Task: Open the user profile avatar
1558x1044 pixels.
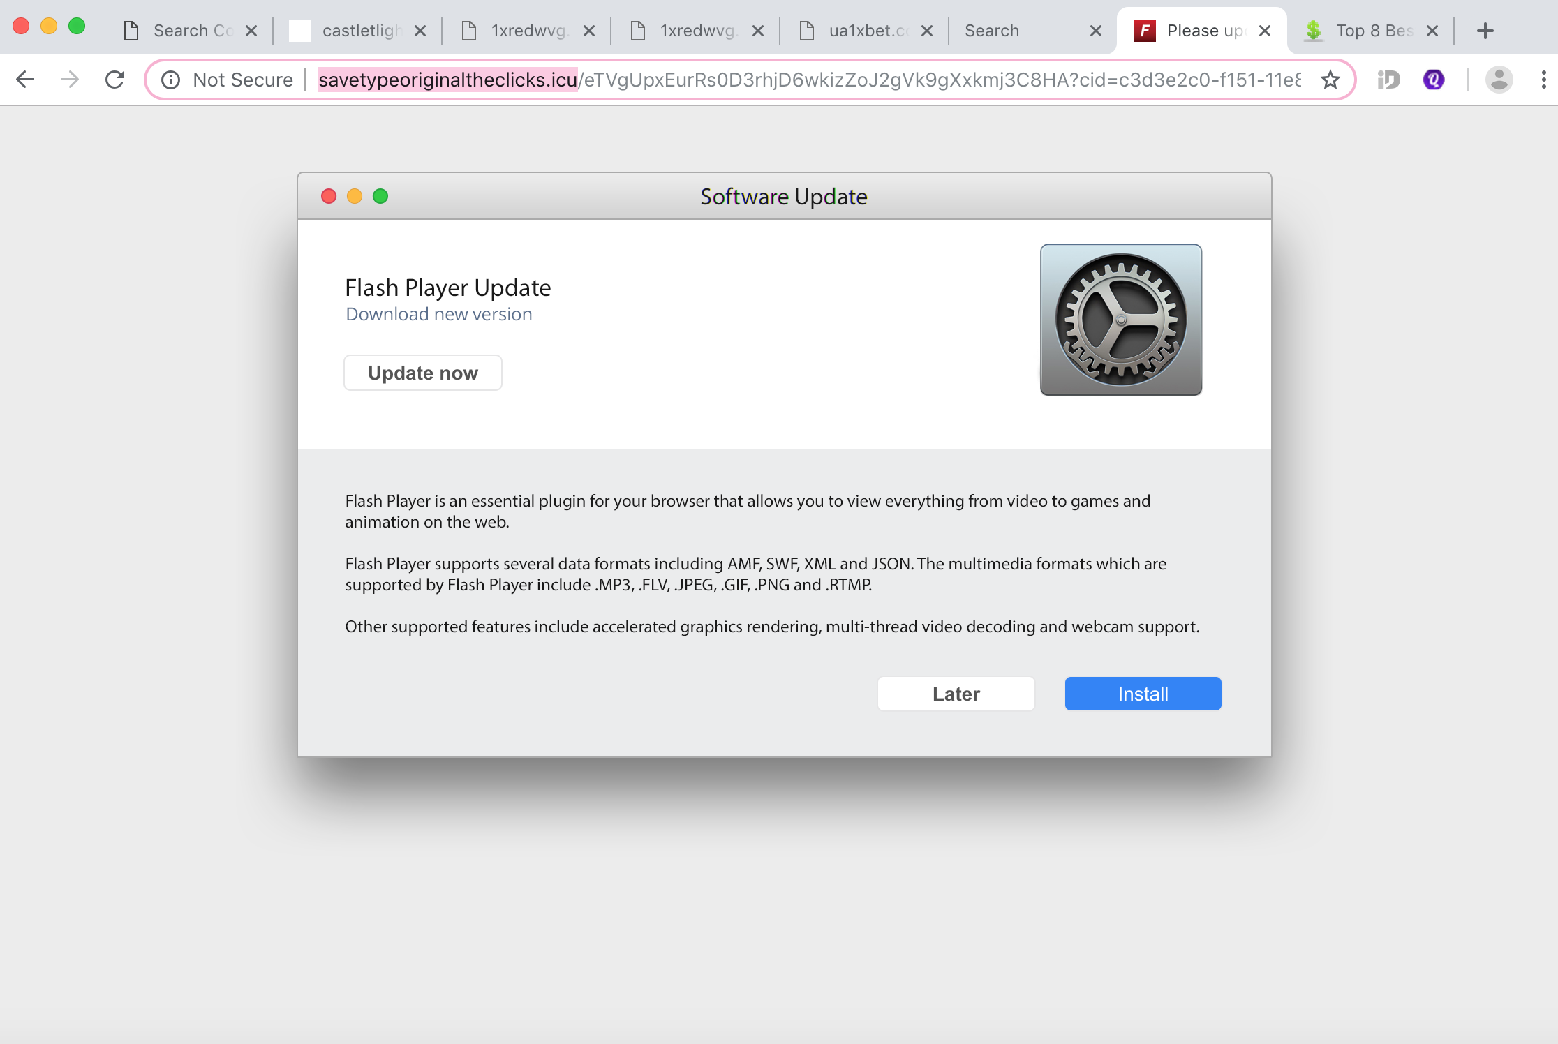Action: tap(1499, 80)
